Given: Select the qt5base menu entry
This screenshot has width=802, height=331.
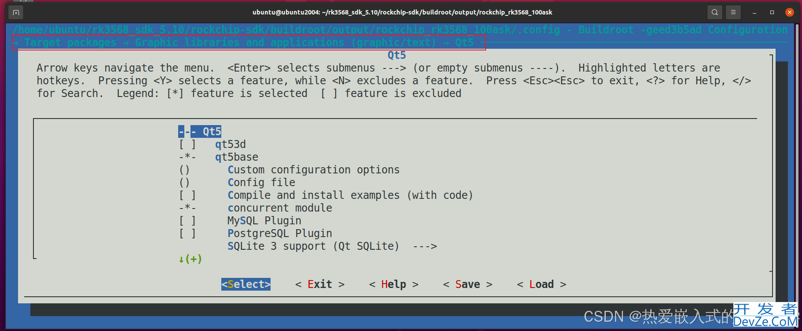Looking at the screenshot, I should point(237,157).
